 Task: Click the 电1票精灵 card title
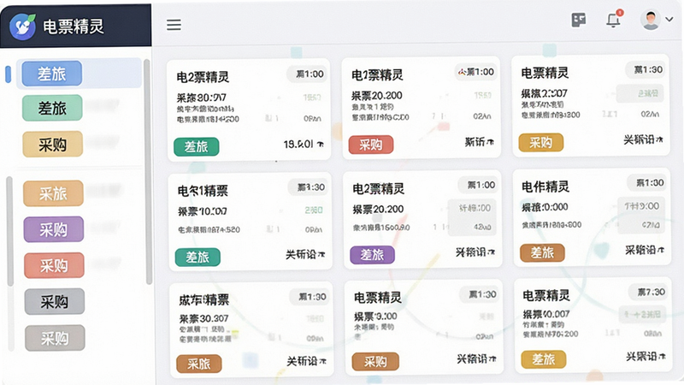pos(377,75)
